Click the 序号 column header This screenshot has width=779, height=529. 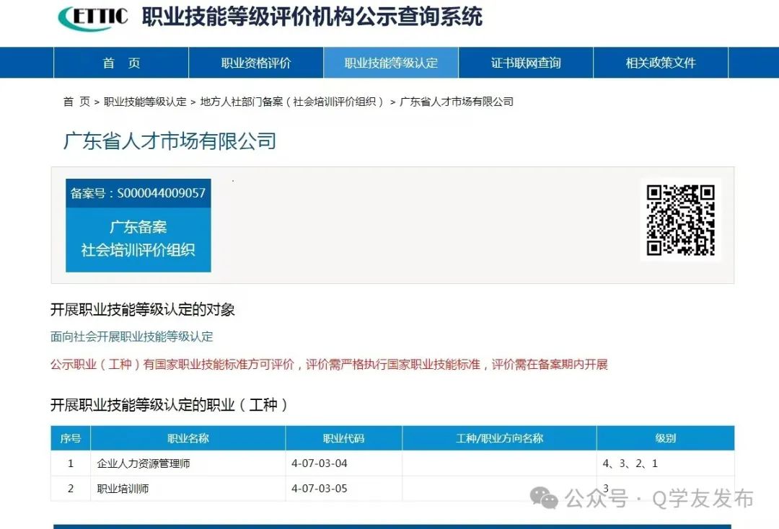71,438
